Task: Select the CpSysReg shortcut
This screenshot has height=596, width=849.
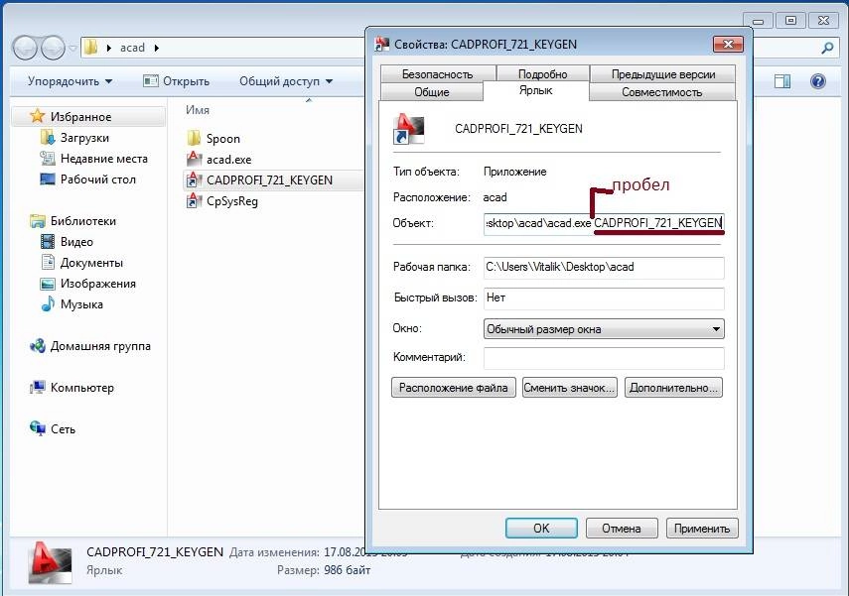Action: (x=222, y=200)
